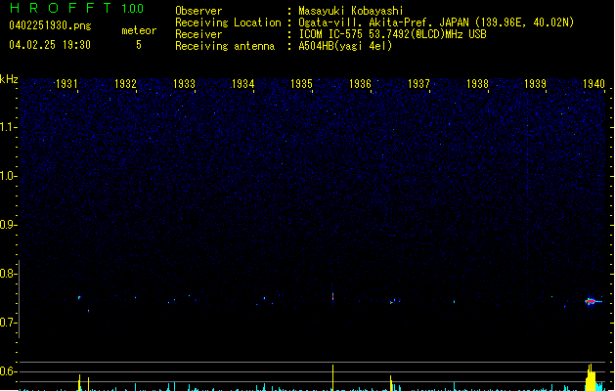The height and width of the screenshot is (391, 615).
Task: Click the 1936 time marker
Action: click(360, 84)
